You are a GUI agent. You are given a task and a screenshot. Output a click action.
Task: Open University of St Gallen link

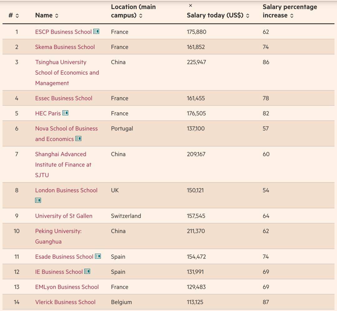(64, 216)
